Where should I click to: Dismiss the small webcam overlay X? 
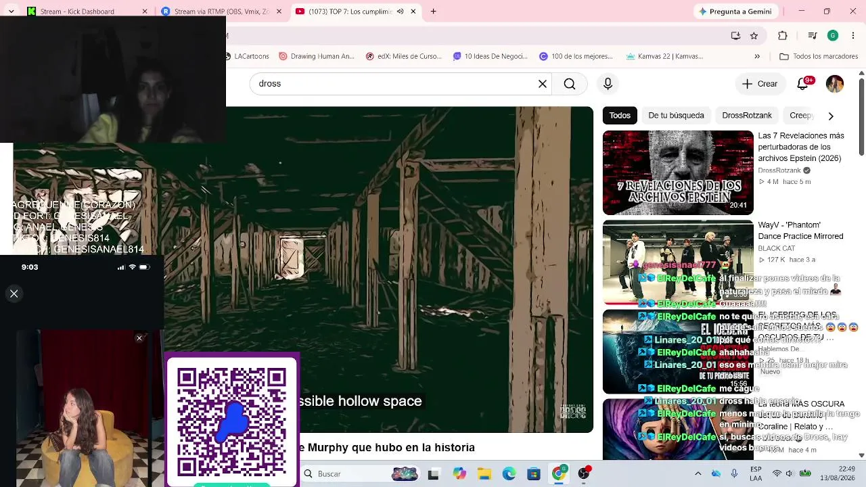tap(139, 338)
